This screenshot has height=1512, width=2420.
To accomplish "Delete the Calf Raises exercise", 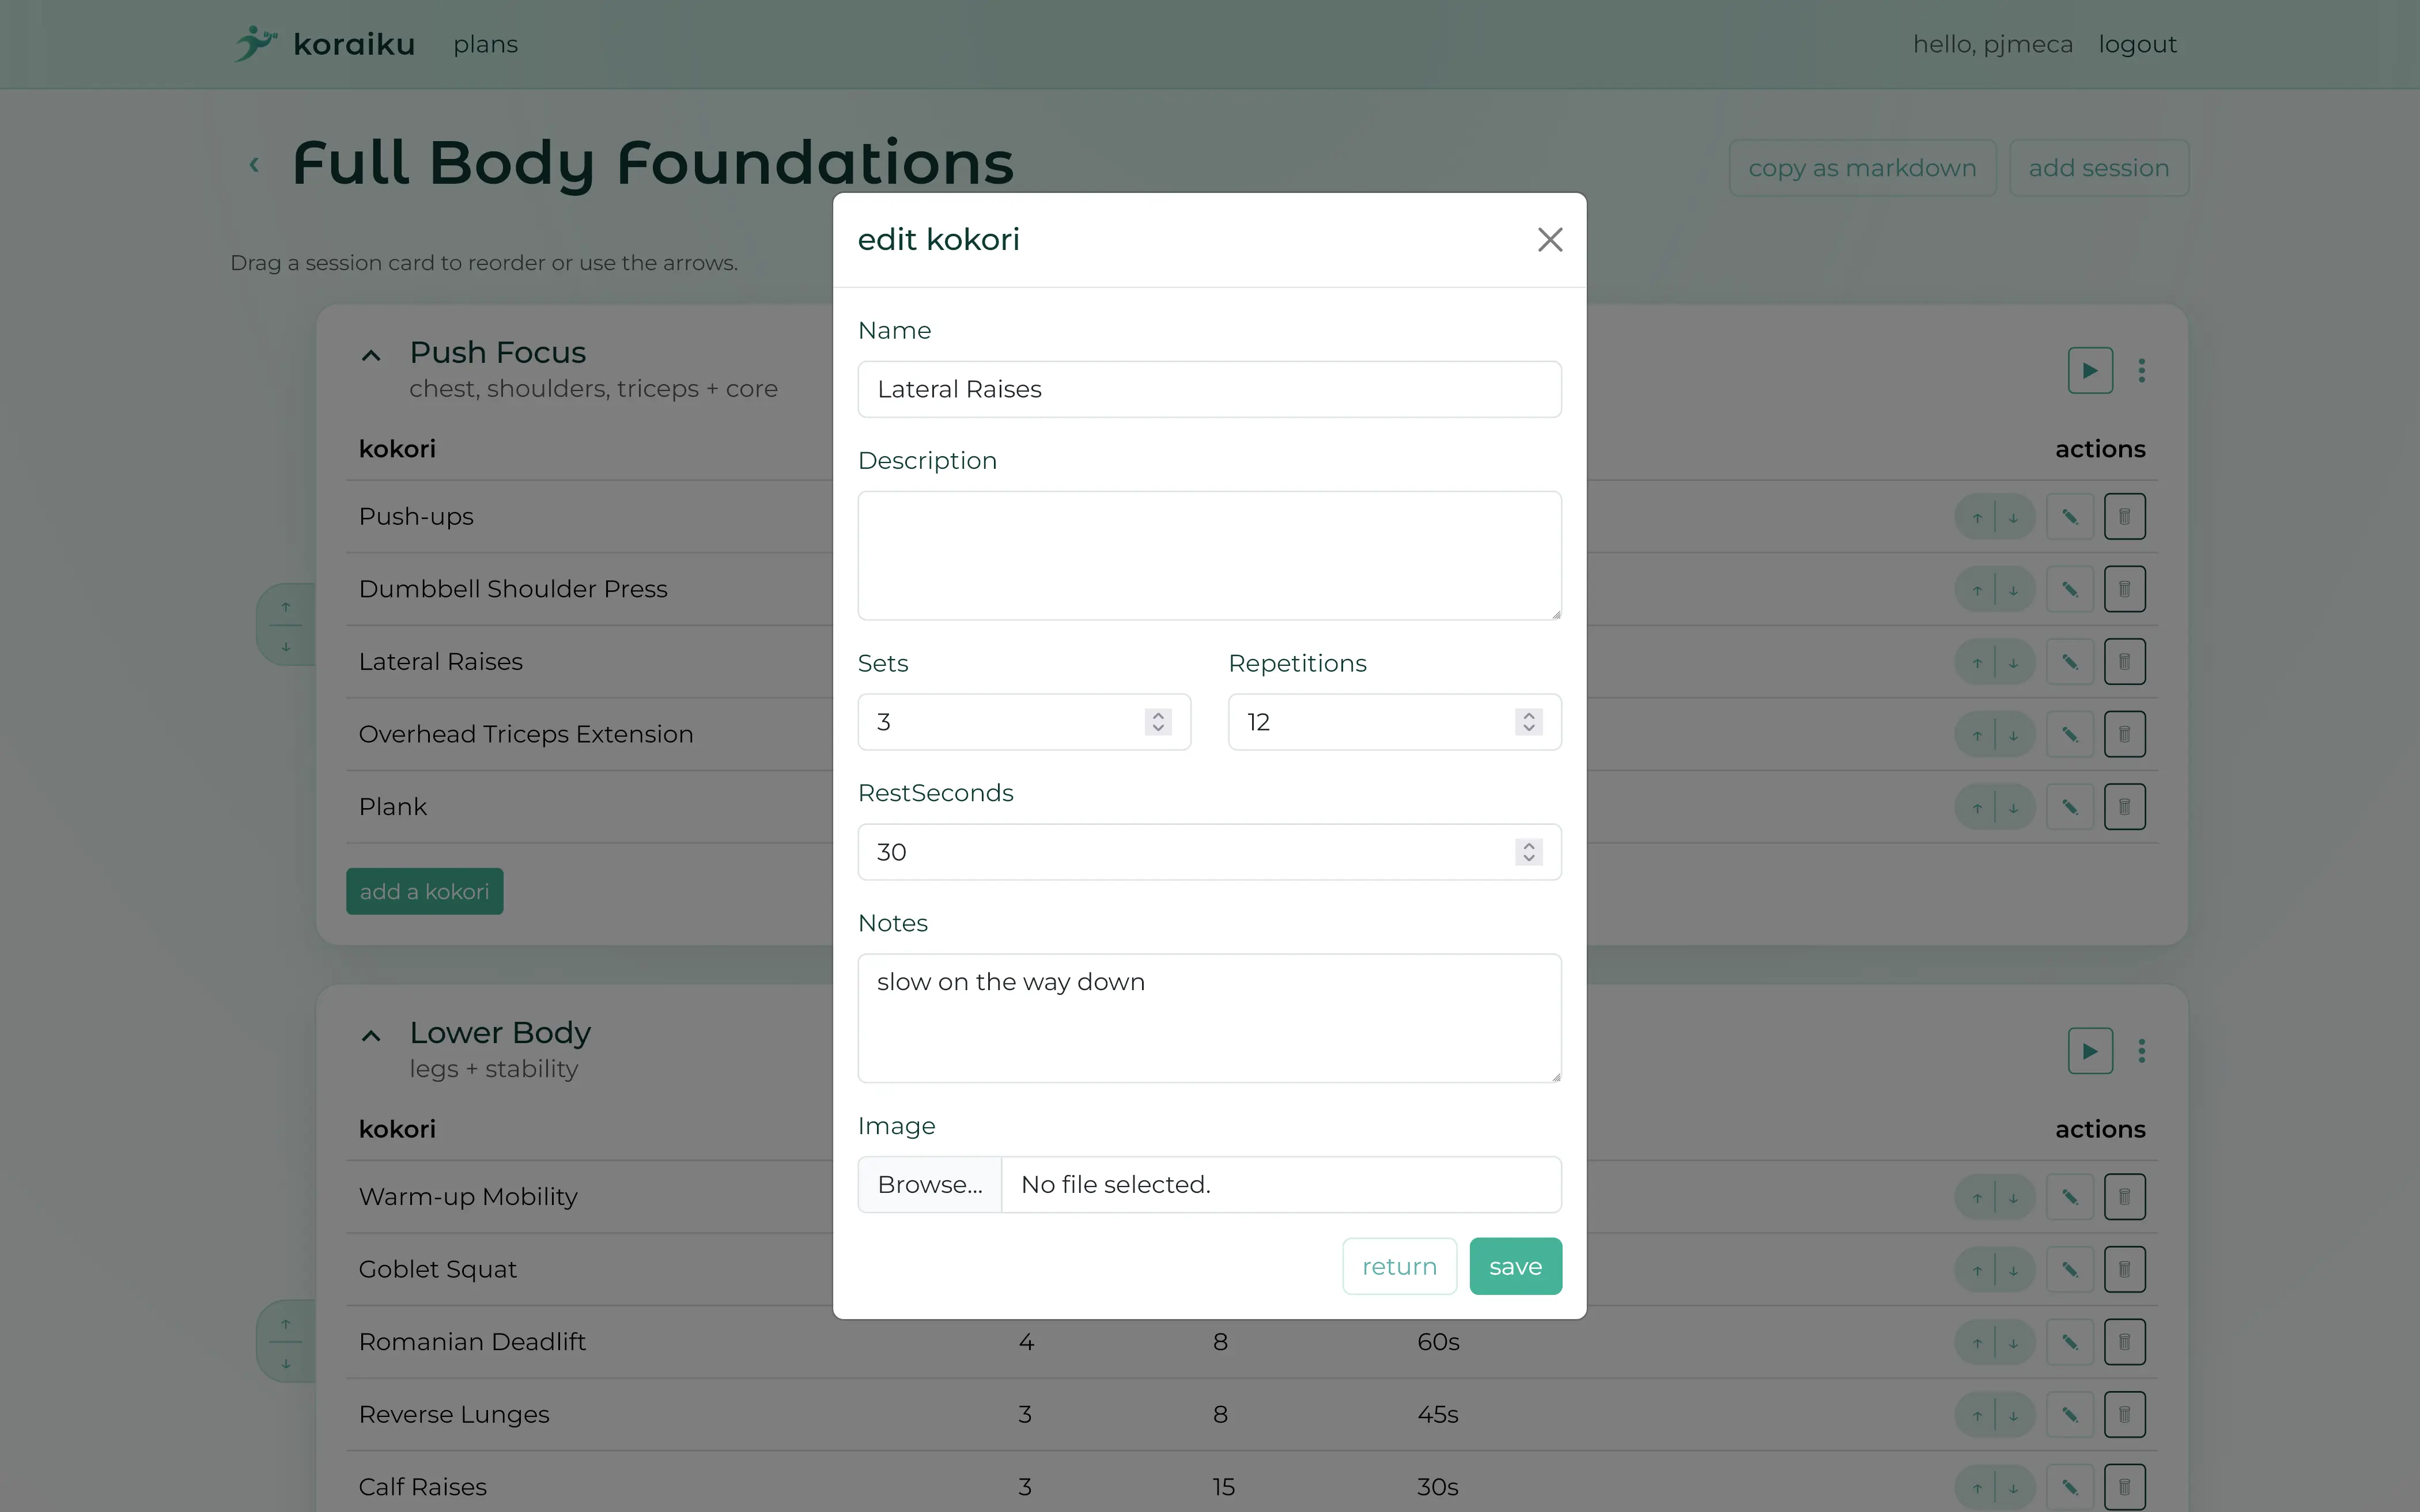I will pyautogui.click(x=2125, y=1486).
